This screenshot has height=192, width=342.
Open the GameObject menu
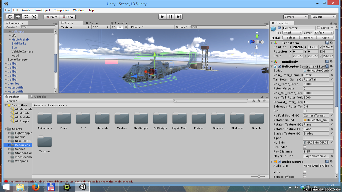pos(42,10)
